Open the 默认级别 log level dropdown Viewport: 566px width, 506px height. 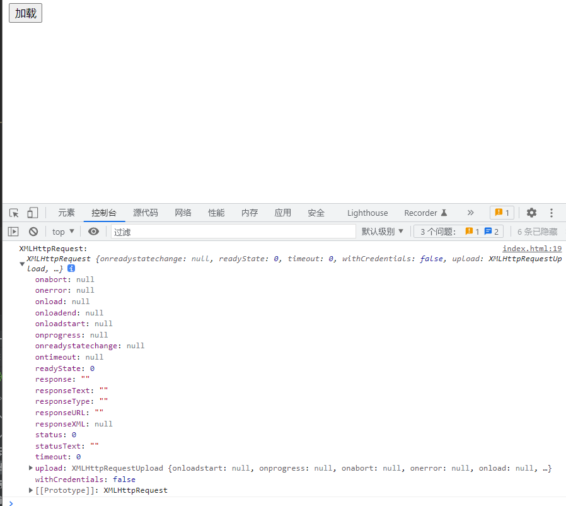click(382, 232)
